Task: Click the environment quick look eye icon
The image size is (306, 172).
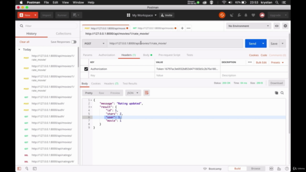Action: point(277,26)
